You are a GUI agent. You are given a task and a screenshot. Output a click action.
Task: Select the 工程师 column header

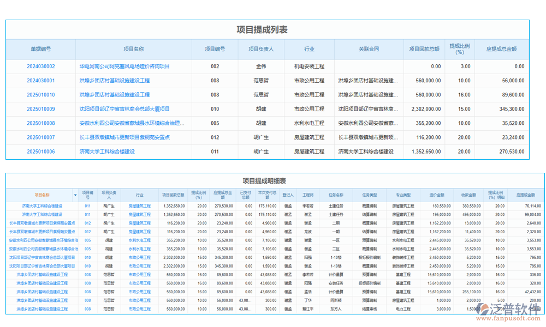click(308, 195)
